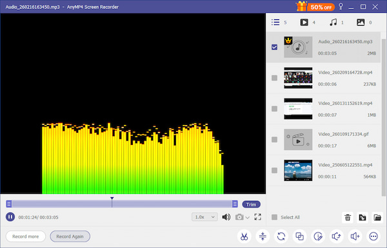
Task: Select Video_250605122551.mp4 file name text
Action: 345,165
